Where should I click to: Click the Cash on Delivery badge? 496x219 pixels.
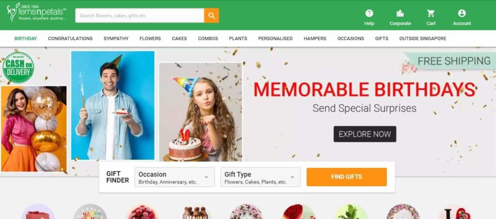coord(18,68)
